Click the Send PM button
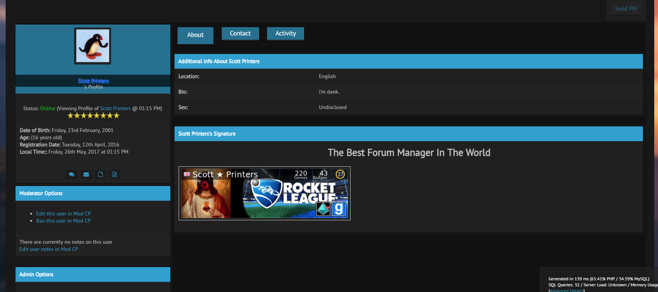The width and height of the screenshot is (658, 292). (x=626, y=9)
